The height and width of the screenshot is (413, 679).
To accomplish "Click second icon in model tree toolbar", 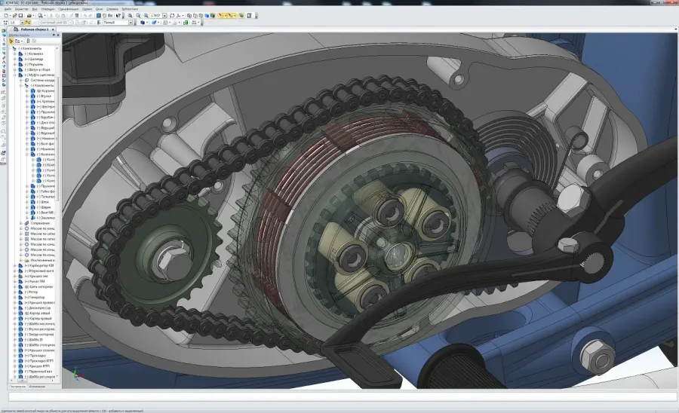I will [19, 41].
